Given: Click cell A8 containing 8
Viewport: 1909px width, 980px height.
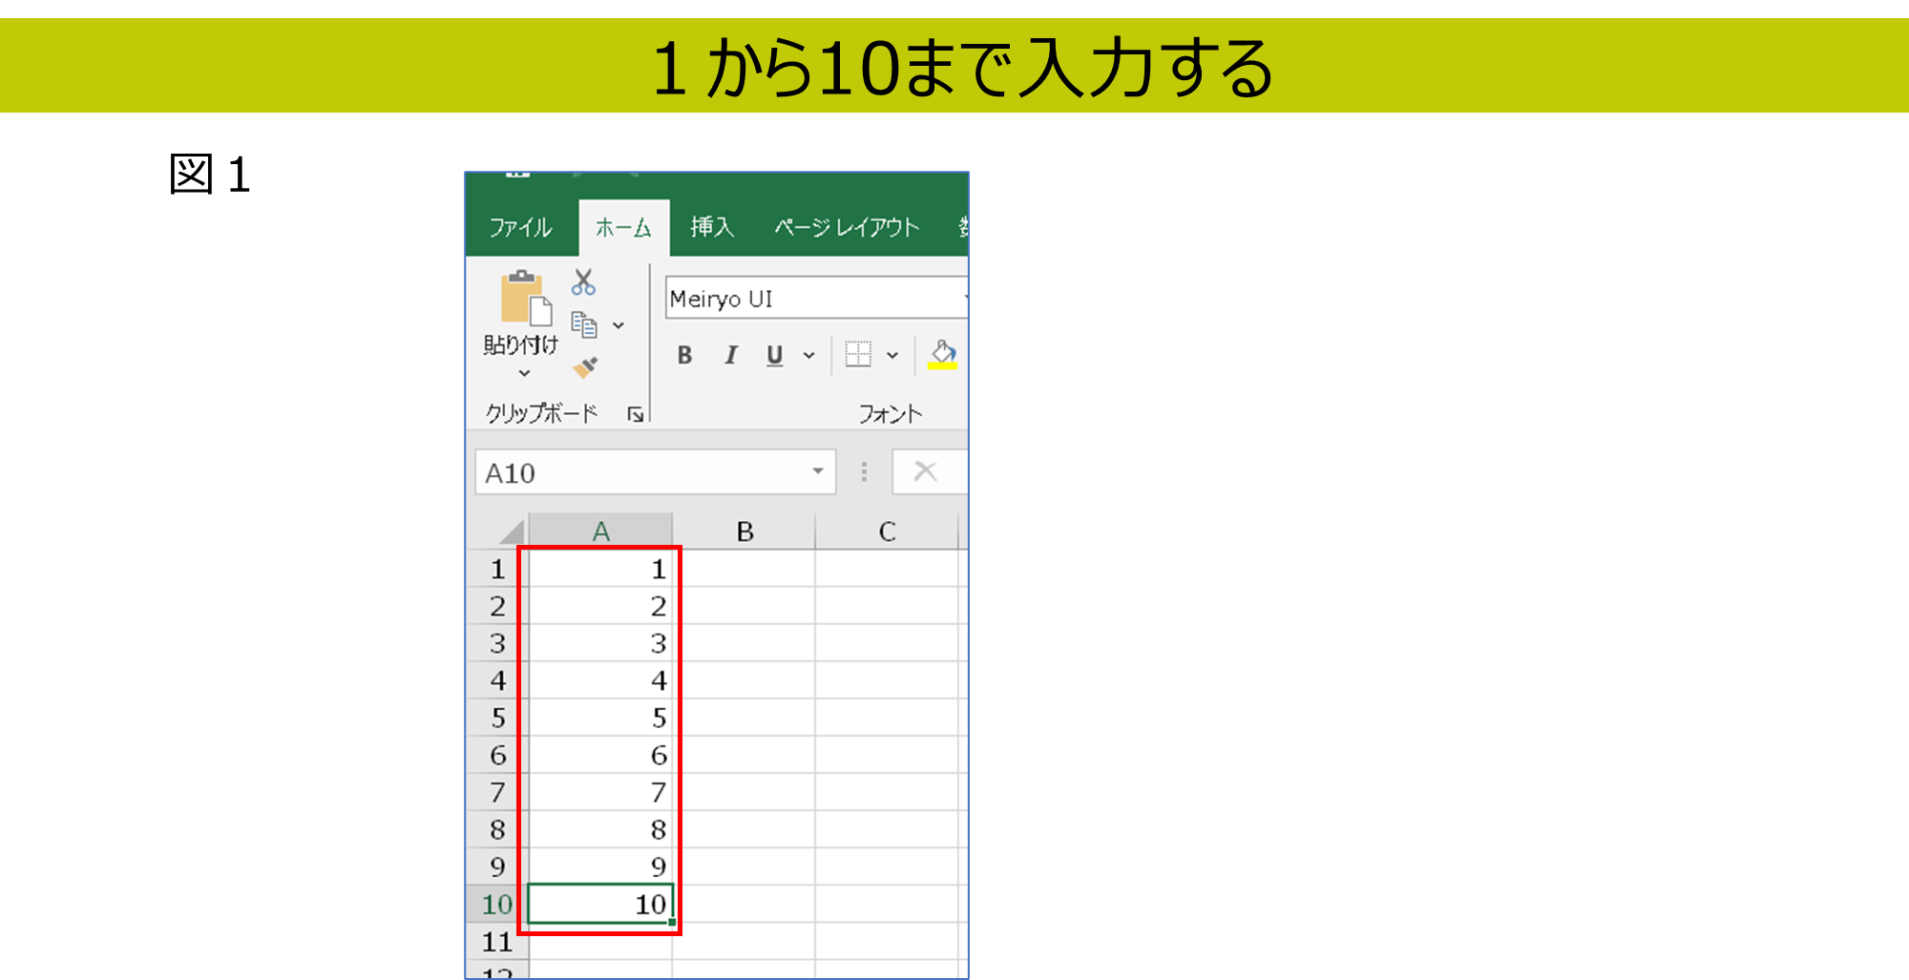Looking at the screenshot, I should [x=600, y=829].
